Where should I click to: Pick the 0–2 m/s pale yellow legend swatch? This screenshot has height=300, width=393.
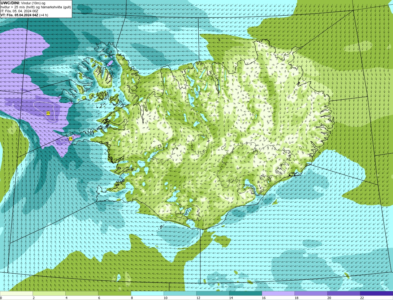16,293
